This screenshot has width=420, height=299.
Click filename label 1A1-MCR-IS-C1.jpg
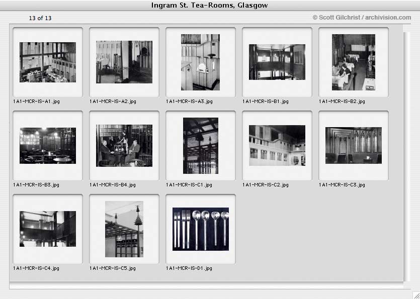point(189,185)
